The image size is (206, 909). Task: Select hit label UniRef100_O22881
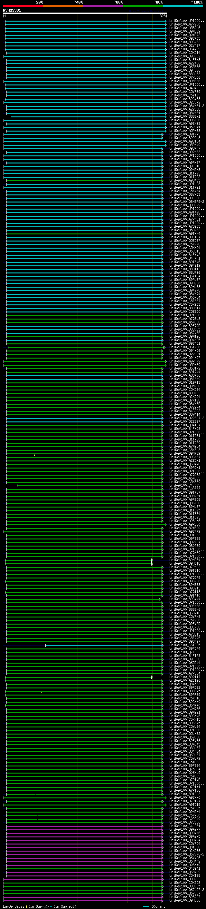(185, 354)
